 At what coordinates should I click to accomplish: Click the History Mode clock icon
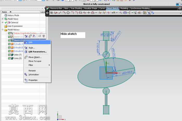point(6,15)
